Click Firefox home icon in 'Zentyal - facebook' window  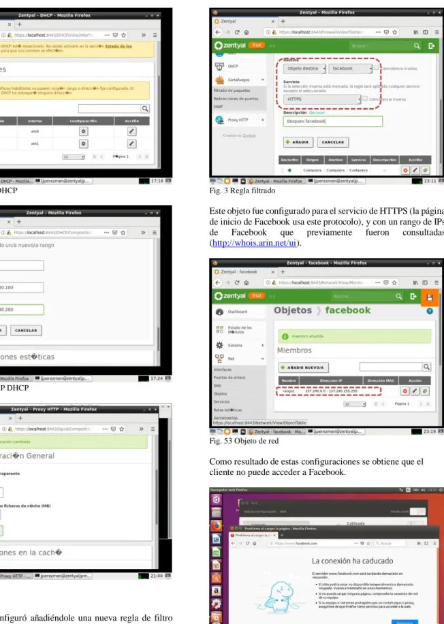click(x=246, y=282)
